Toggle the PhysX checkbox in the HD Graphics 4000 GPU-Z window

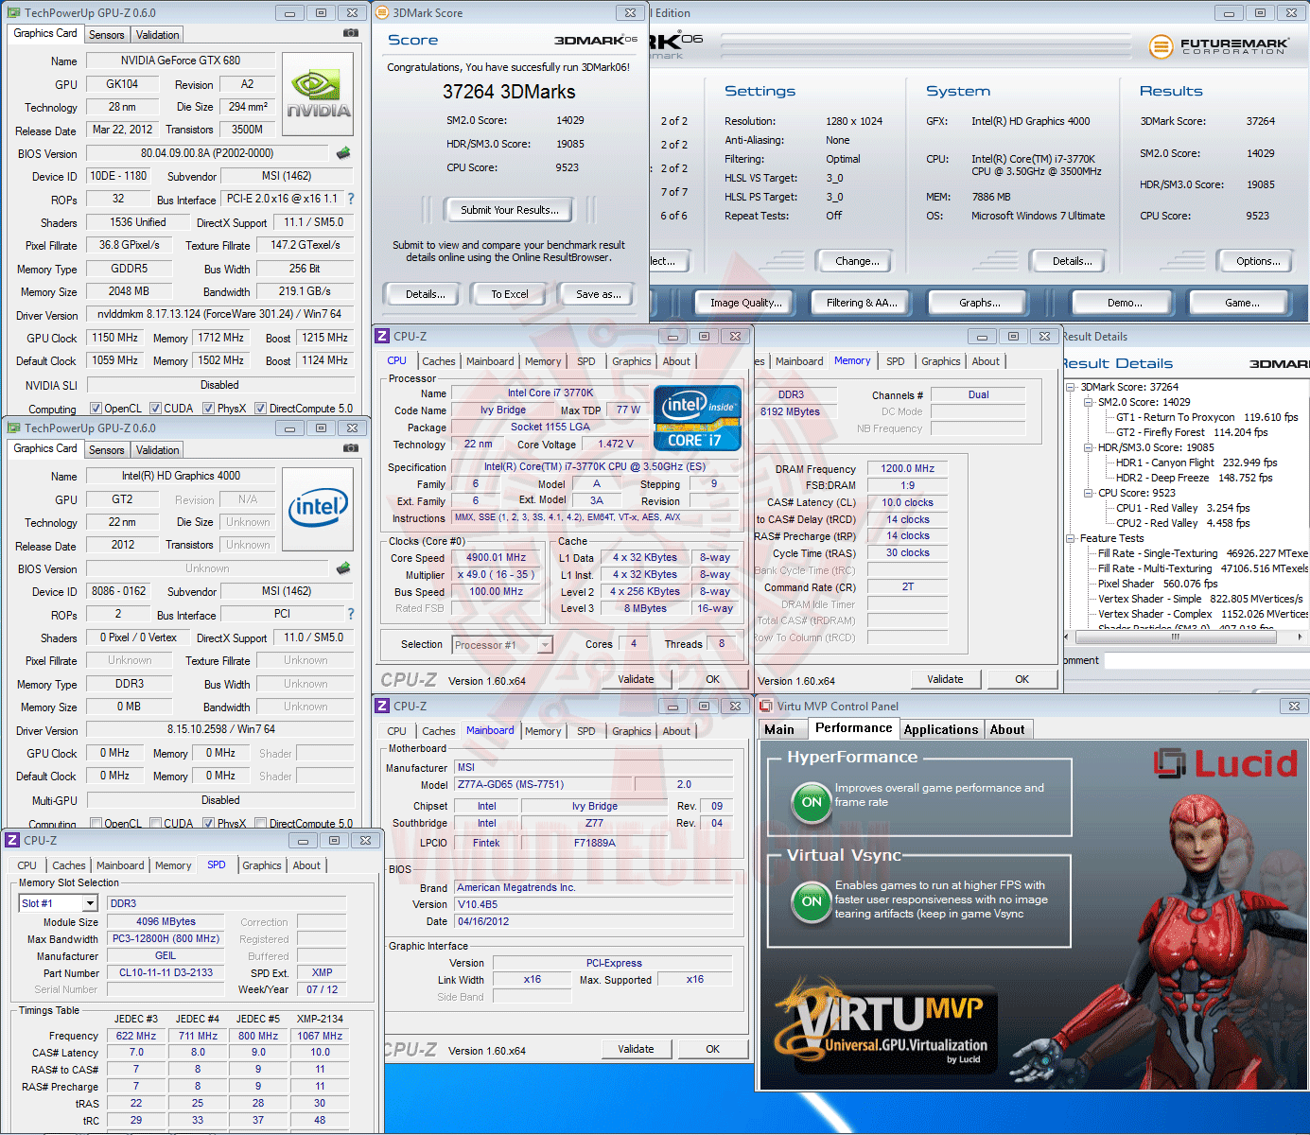(209, 824)
